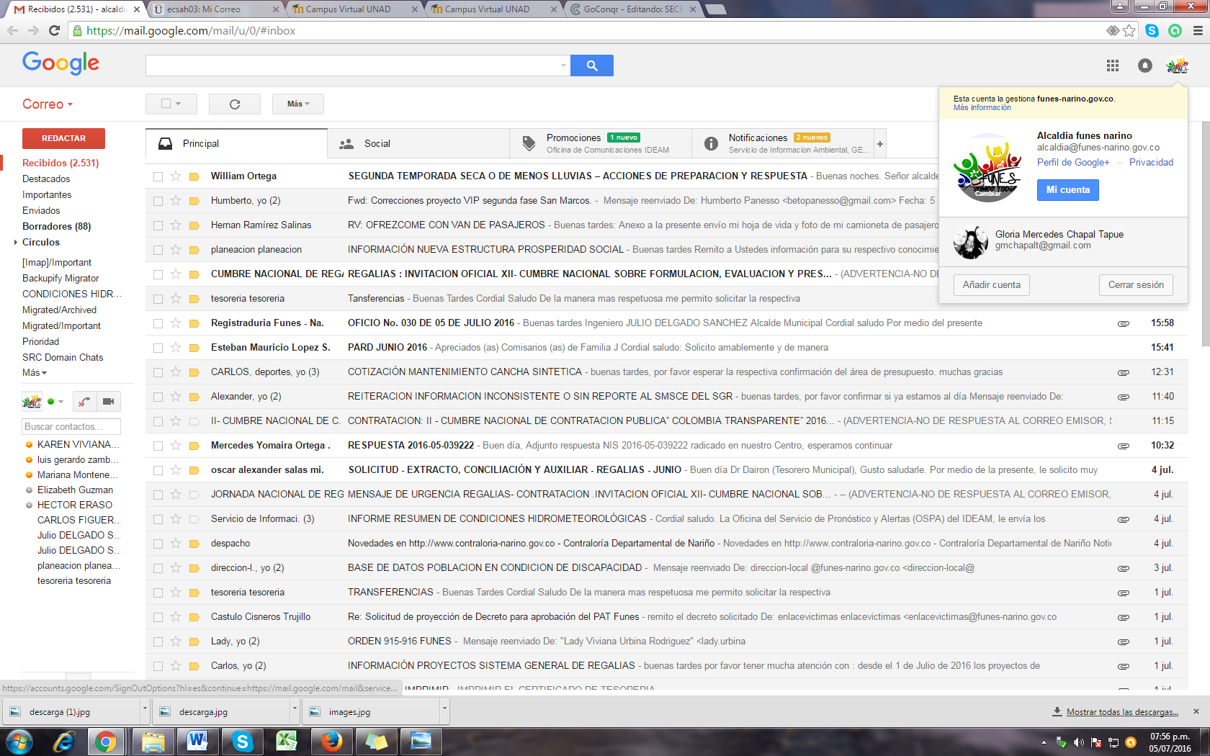Click the REDACTAR compose button
1210x756 pixels.
[x=63, y=138]
